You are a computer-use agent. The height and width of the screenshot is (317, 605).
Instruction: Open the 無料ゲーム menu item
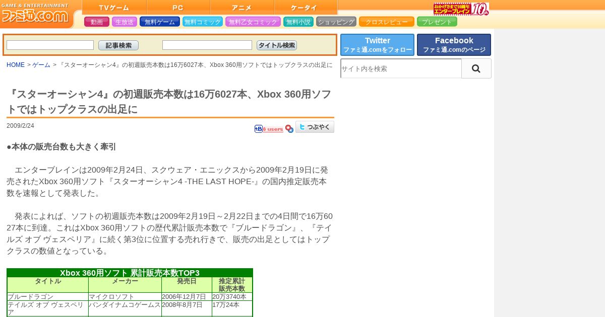160,22
